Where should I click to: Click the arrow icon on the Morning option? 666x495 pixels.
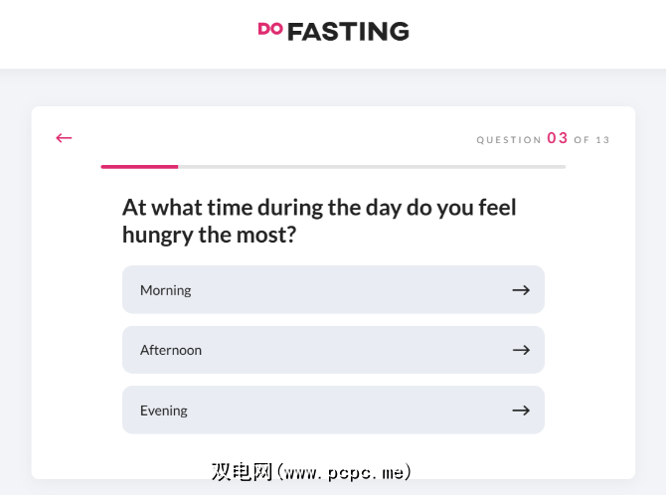tap(521, 290)
